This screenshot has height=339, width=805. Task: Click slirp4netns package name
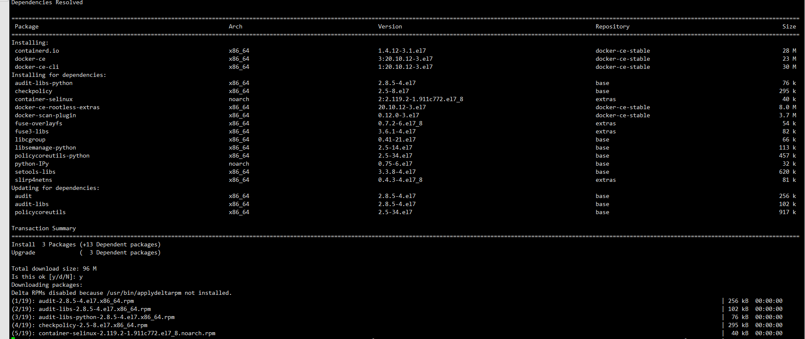pos(34,180)
